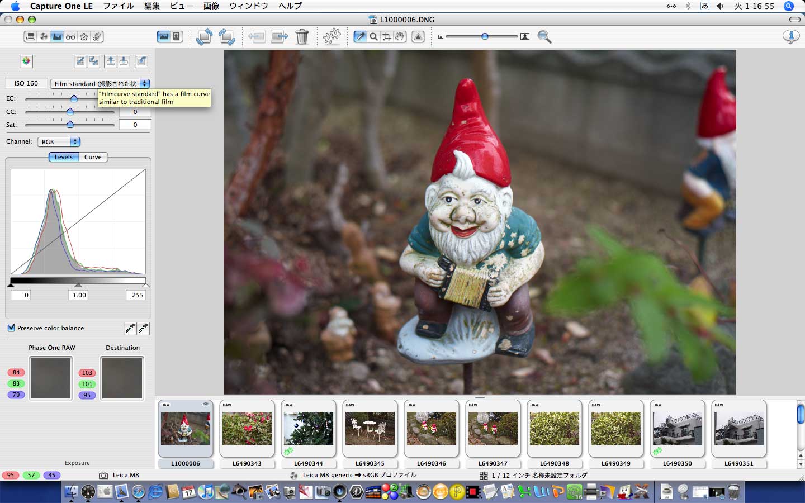The width and height of the screenshot is (805, 503).
Task: Open the Film standard curve dropdown
Action: coord(100,83)
